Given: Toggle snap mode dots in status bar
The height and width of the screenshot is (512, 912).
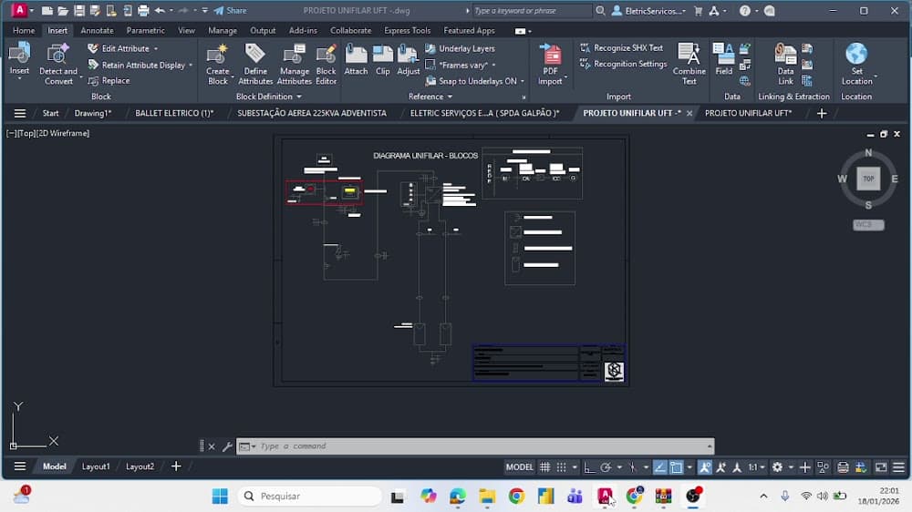Looking at the screenshot, I should click(x=561, y=466).
